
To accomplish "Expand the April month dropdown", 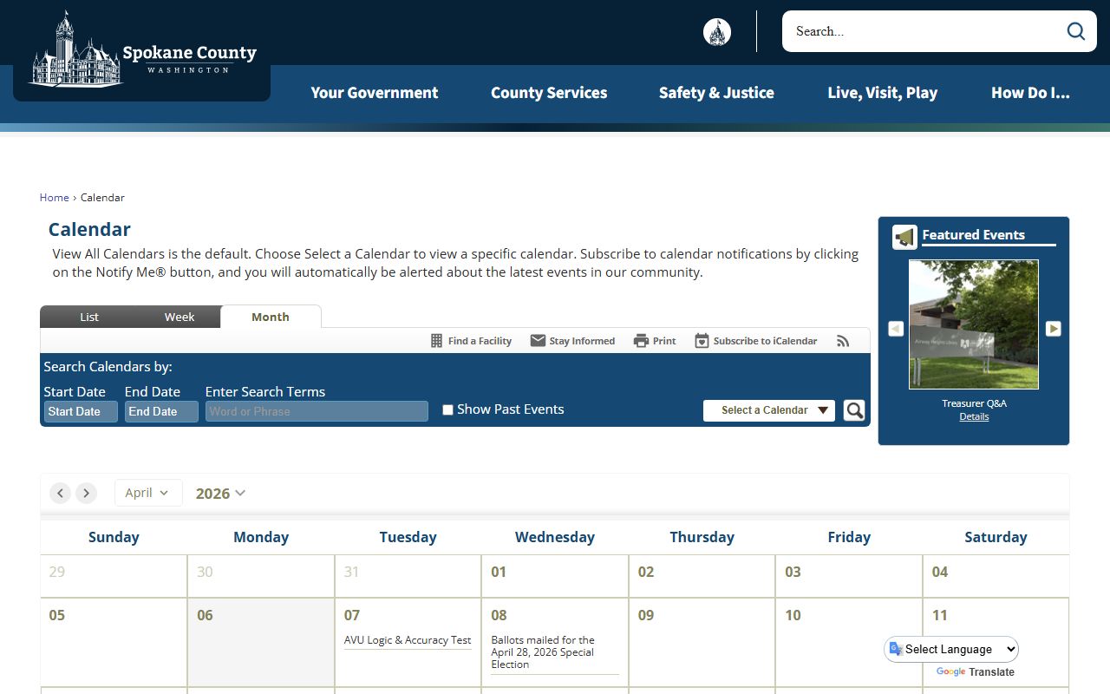I will 148,493.
